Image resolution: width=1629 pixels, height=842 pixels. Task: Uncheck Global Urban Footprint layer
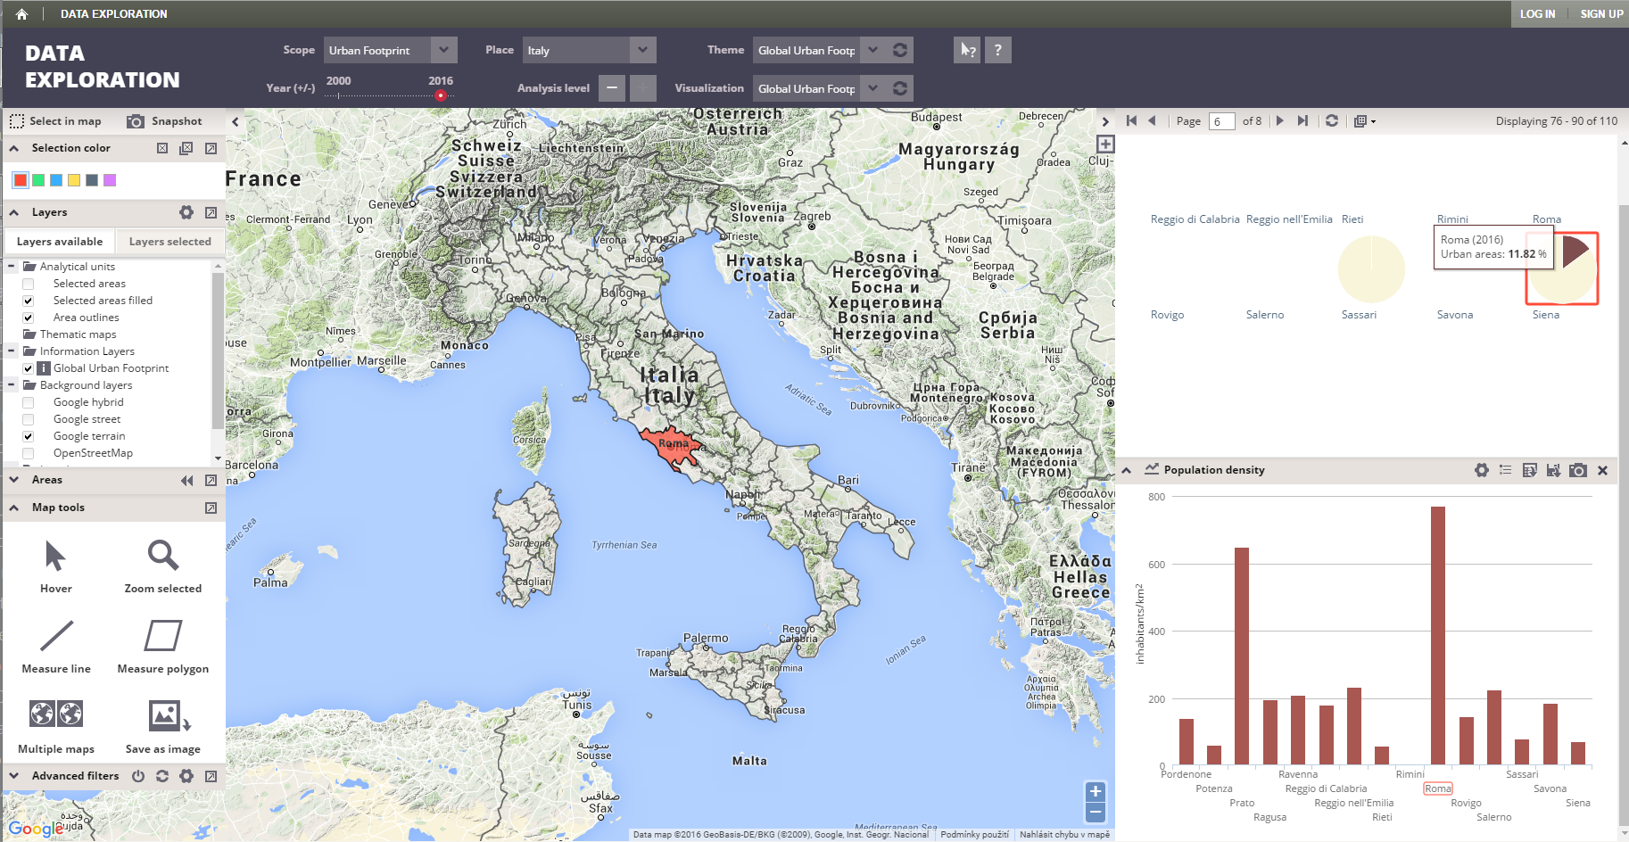pyautogui.click(x=29, y=368)
